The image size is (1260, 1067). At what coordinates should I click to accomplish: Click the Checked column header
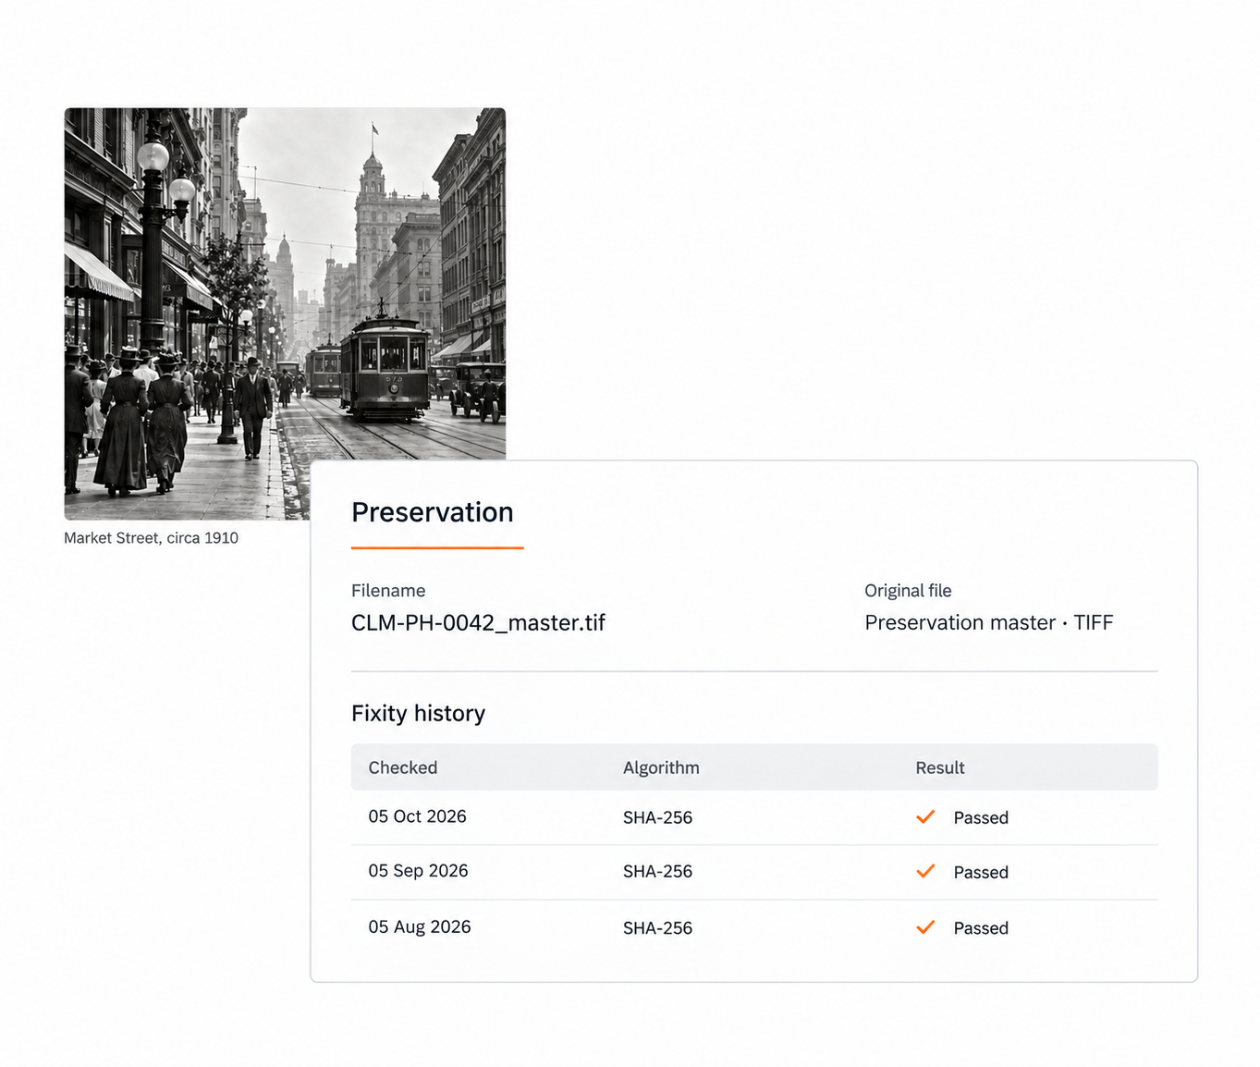click(403, 767)
